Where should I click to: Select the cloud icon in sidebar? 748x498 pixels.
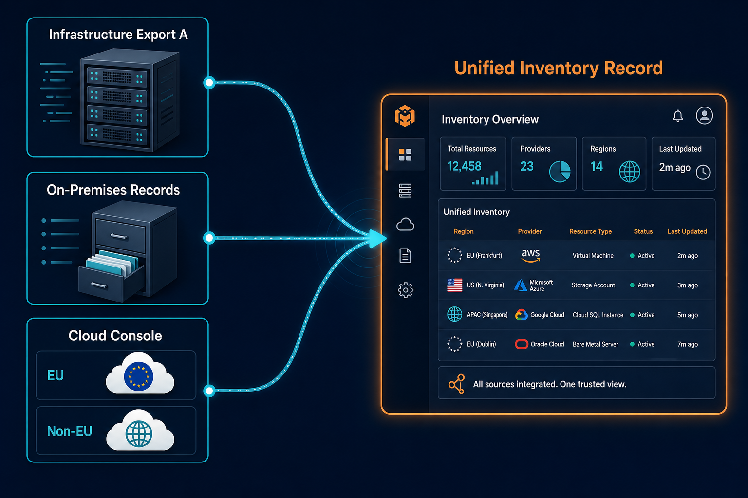pyautogui.click(x=405, y=224)
